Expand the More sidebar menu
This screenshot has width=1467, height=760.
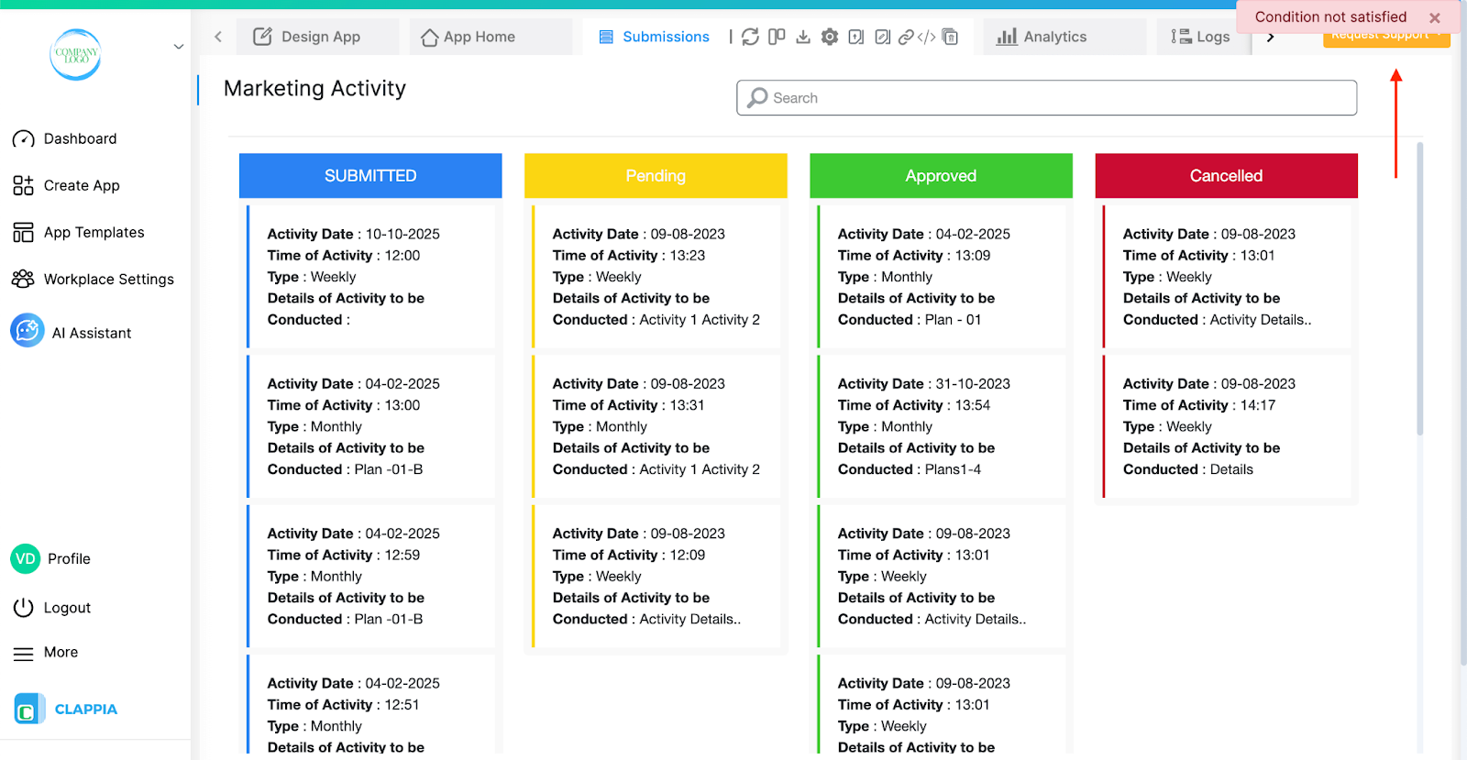click(x=46, y=653)
